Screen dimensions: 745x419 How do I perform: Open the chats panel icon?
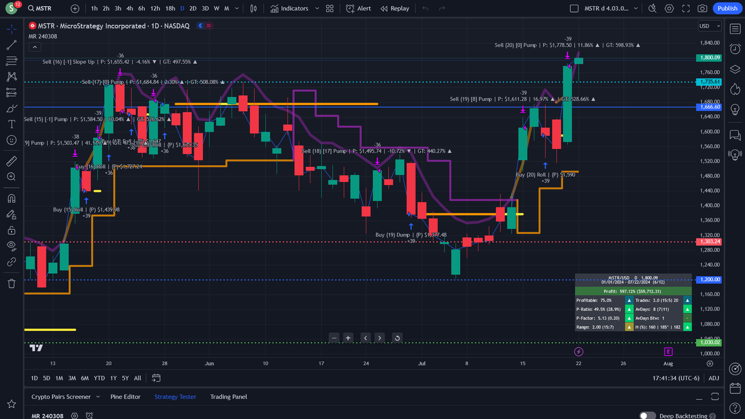(734, 135)
